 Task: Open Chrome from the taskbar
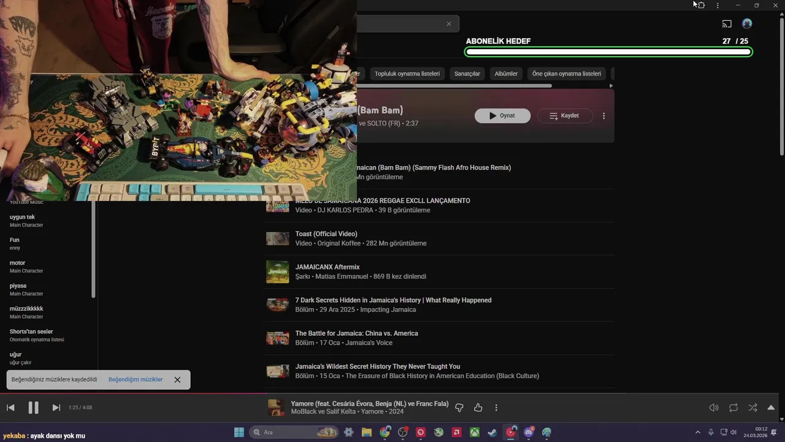click(385, 432)
